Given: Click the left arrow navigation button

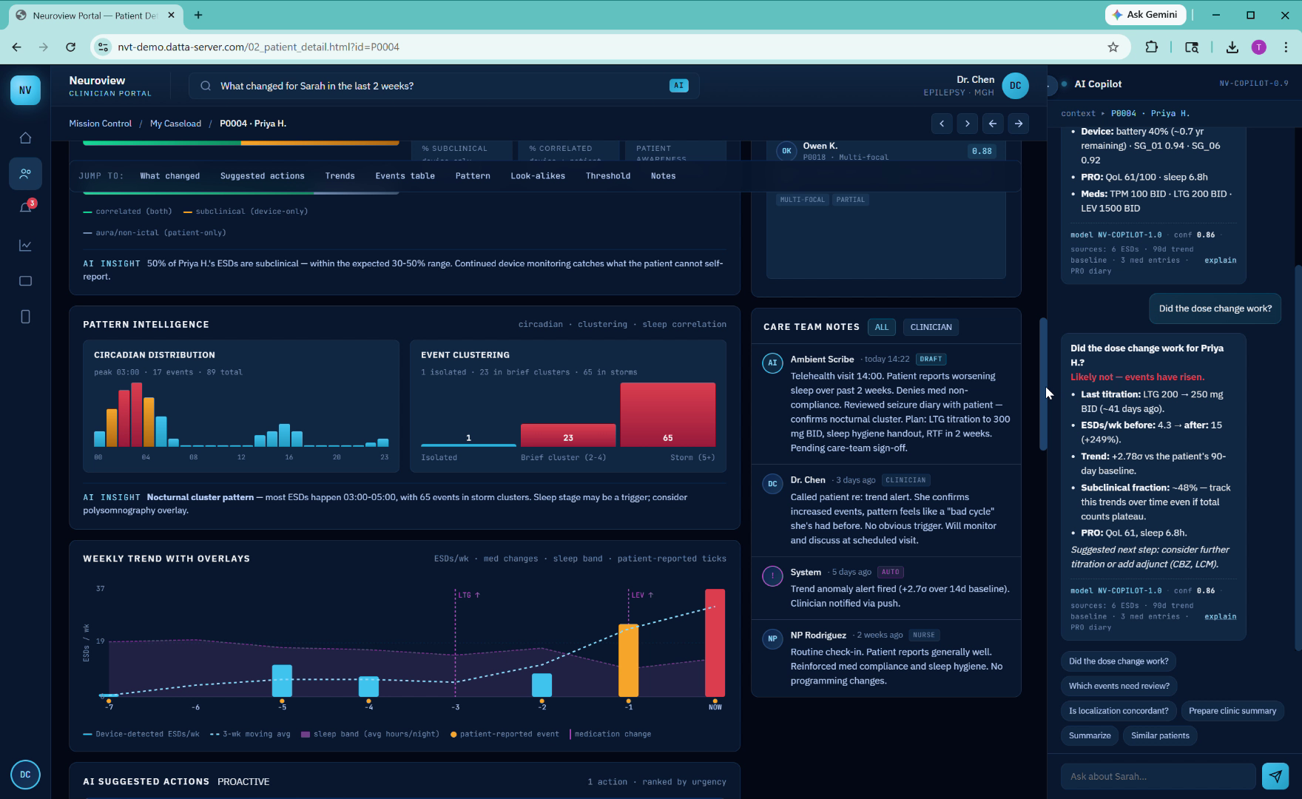Looking at the screenshot, I should [993, 124].
